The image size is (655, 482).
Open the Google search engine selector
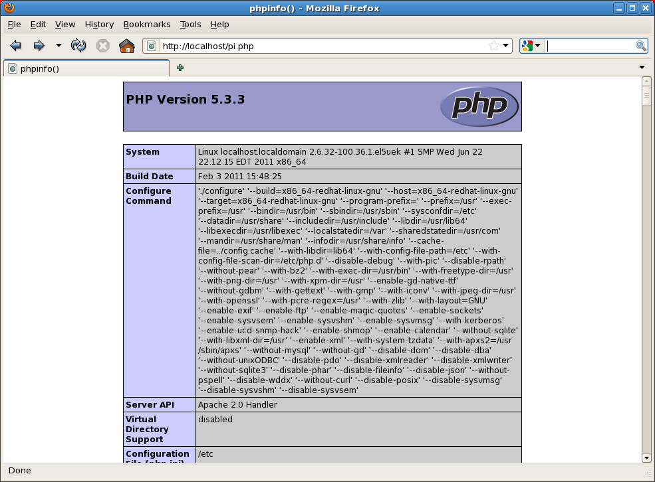(531, 46)
